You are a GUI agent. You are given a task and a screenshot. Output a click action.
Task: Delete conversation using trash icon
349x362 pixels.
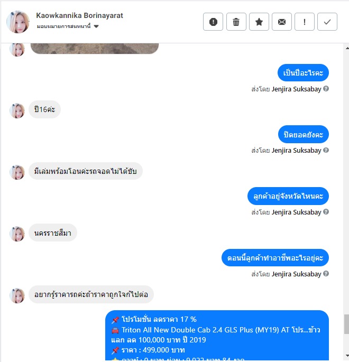[x=236, y=22]
